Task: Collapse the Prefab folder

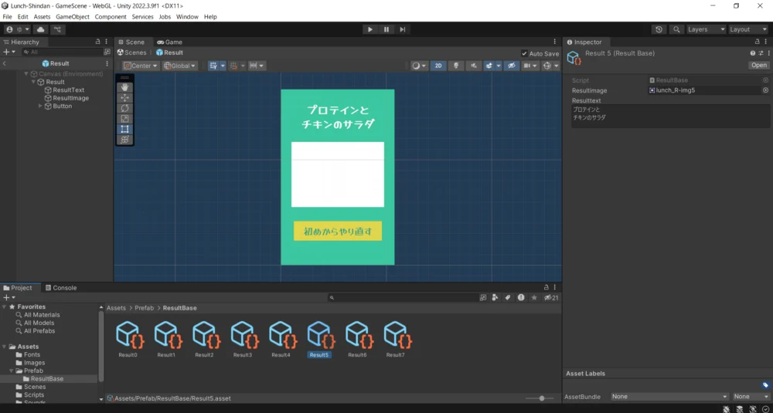Action: (x=12, y=371)
